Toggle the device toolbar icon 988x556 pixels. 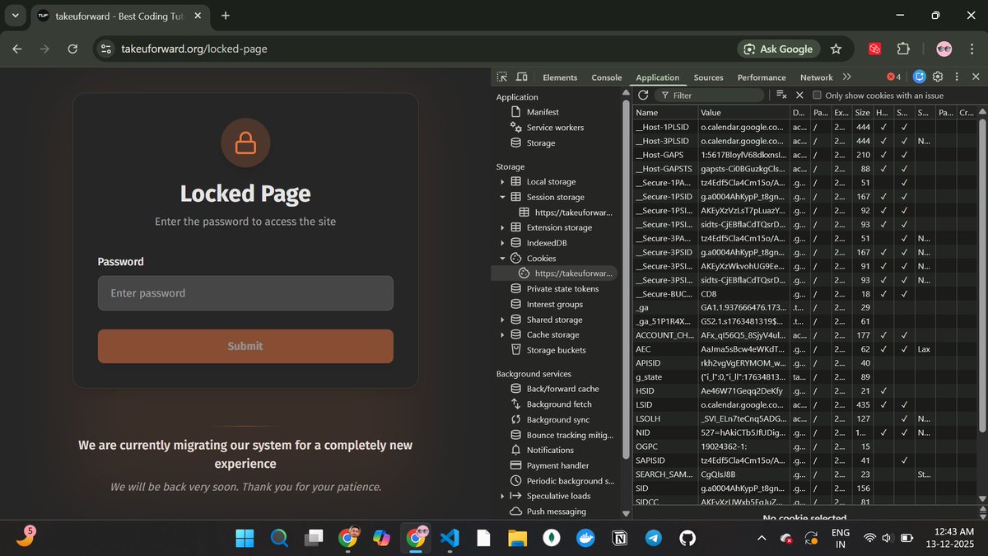pos(522,77)
